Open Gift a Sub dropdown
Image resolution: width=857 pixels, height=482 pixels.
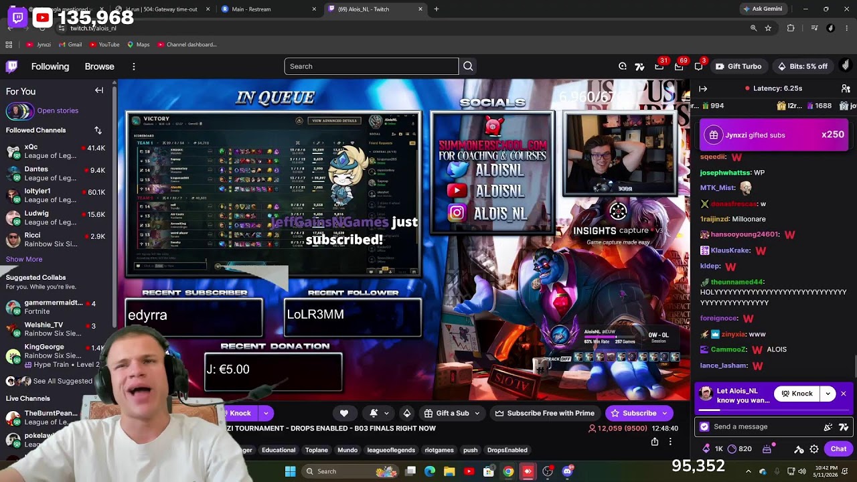(x=452, y=413)
